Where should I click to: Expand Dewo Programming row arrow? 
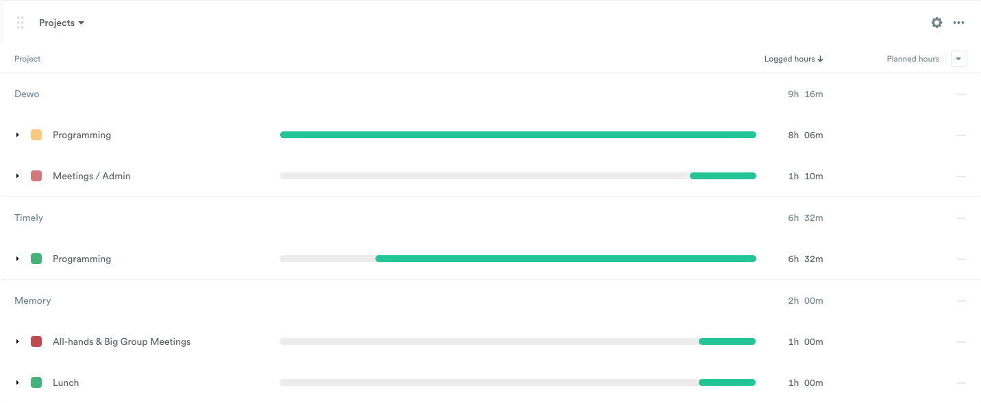coord(18,135)
